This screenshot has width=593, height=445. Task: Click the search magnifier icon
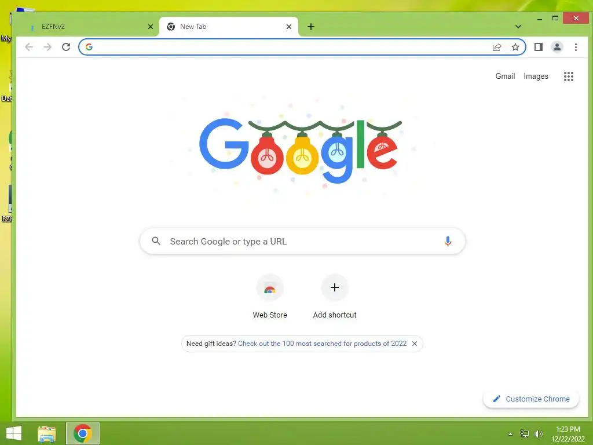click(156, 240)
